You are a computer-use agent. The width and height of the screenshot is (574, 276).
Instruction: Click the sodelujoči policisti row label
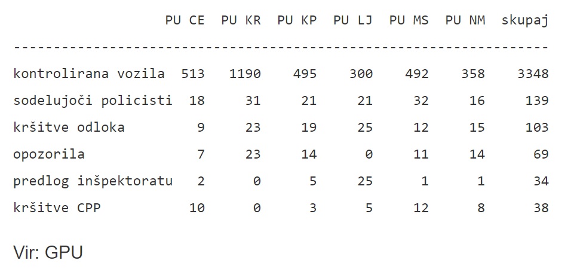tap(93, 101)
